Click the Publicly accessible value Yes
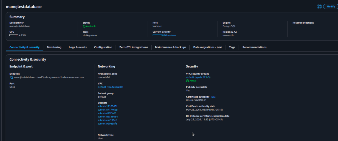Viewport: 338px width, 141px height. pyautogui.click(x=188, y=90)
